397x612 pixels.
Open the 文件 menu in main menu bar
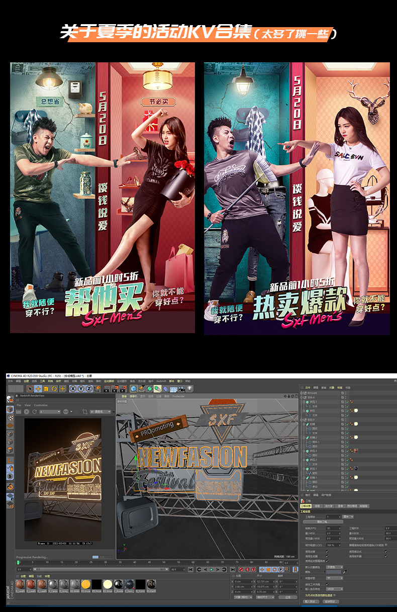(x=10, y=381)
